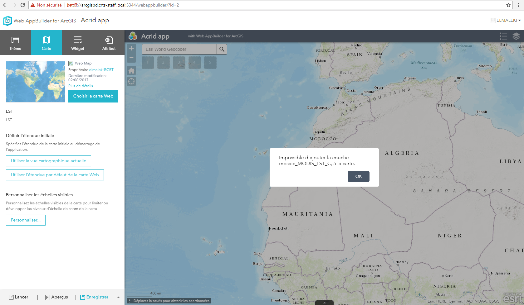Viewport: 524px width, 305px height.
Task: Click Choisir la carte Web button
Action: [93, 96]
